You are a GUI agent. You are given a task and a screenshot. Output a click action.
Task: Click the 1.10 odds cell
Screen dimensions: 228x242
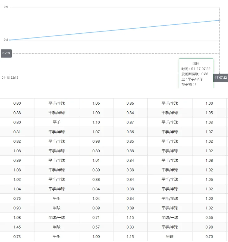(96, 122)
